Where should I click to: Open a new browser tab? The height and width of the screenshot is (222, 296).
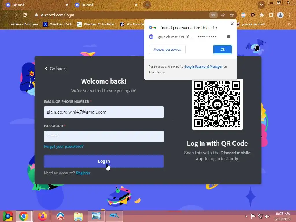click(147, 5)
